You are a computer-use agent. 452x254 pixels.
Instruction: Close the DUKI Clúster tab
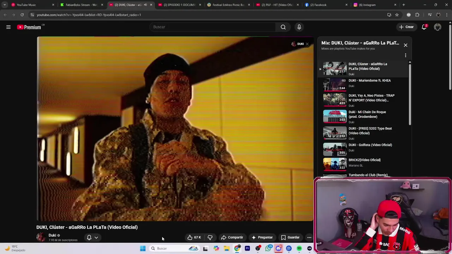pyautogui.click(x=151, y=5)
